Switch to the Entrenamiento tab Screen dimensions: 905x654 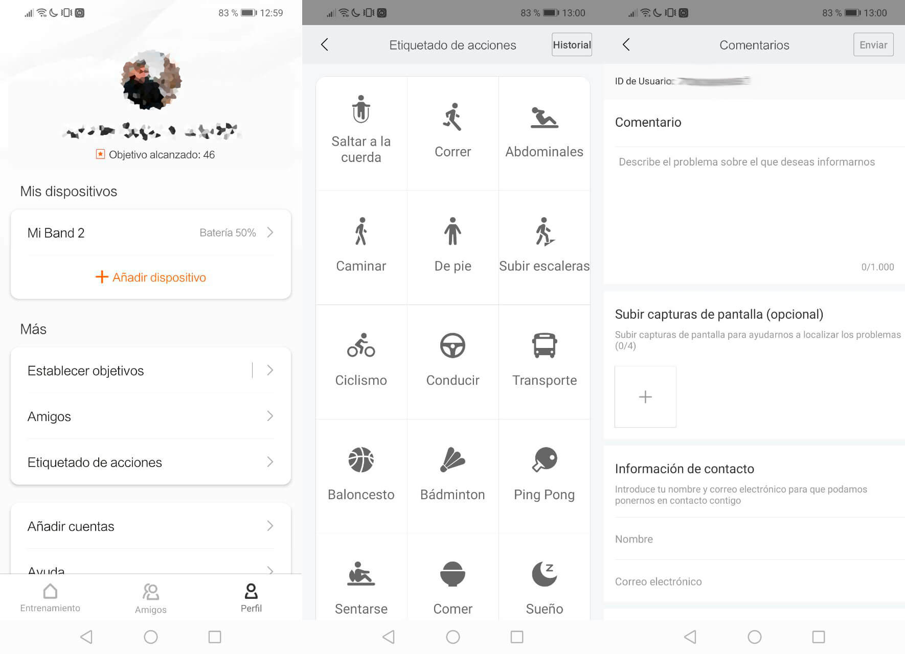[x=50, y=598]
